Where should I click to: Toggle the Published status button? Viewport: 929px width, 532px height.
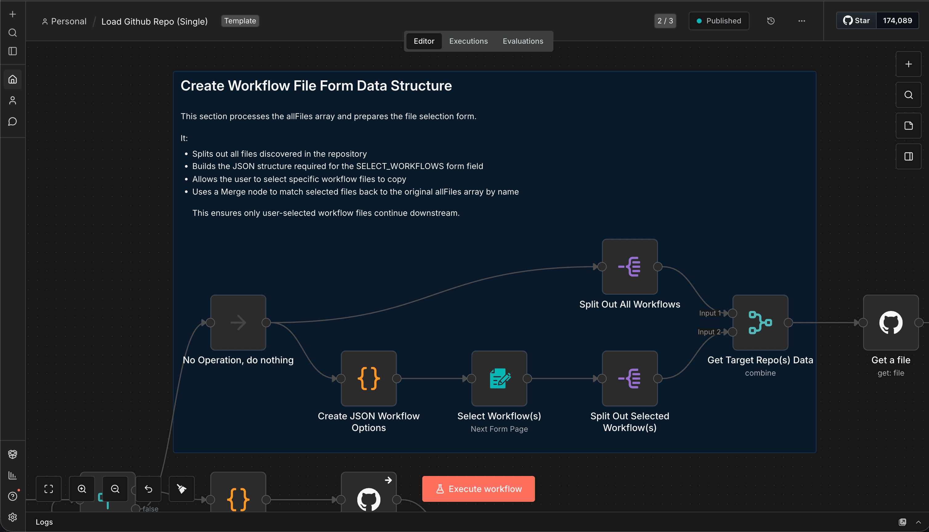719,21
